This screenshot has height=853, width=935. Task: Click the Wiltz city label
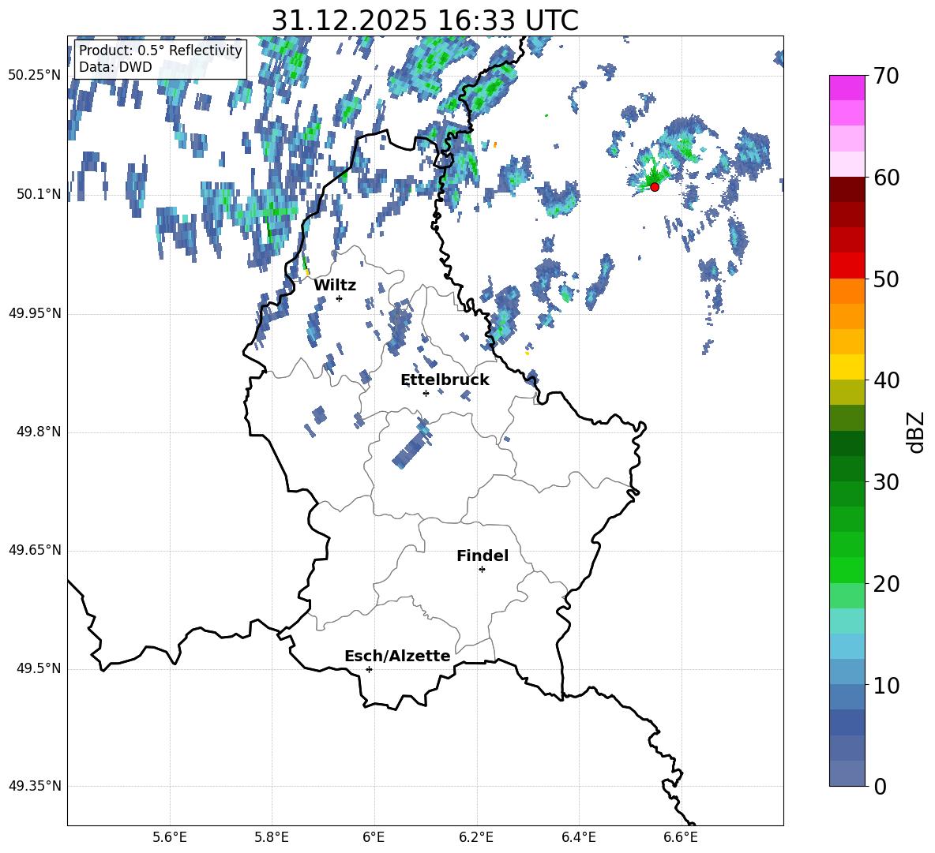click(335, 286)
